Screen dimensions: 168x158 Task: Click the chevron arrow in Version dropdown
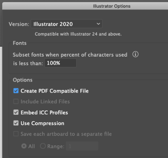(x=98, y=24)
